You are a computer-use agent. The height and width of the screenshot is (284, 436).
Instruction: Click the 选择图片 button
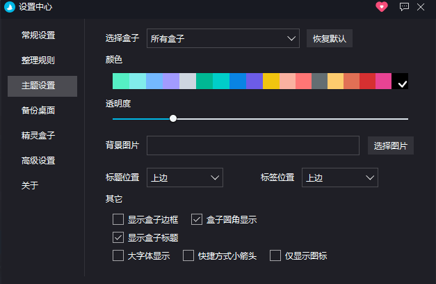pos(391,145)
